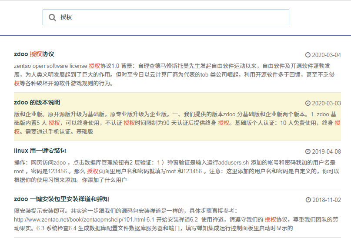
Task: Click the summary starting 照安装提示安装即可
Action: tap(176, 219)
